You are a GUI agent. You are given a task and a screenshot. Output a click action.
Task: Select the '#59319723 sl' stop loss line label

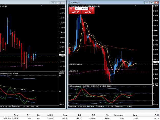[73, 71]
